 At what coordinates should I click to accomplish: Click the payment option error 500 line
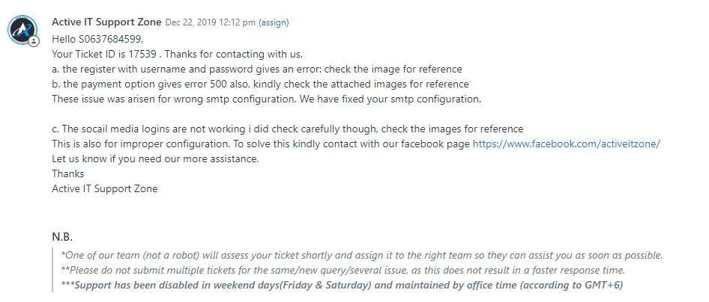point(260,84)
